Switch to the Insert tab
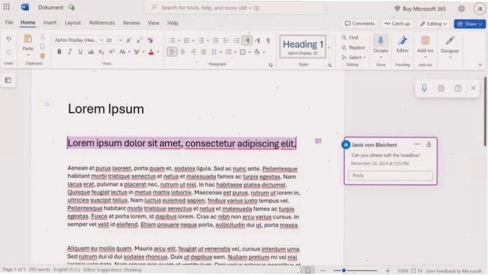 50,23
